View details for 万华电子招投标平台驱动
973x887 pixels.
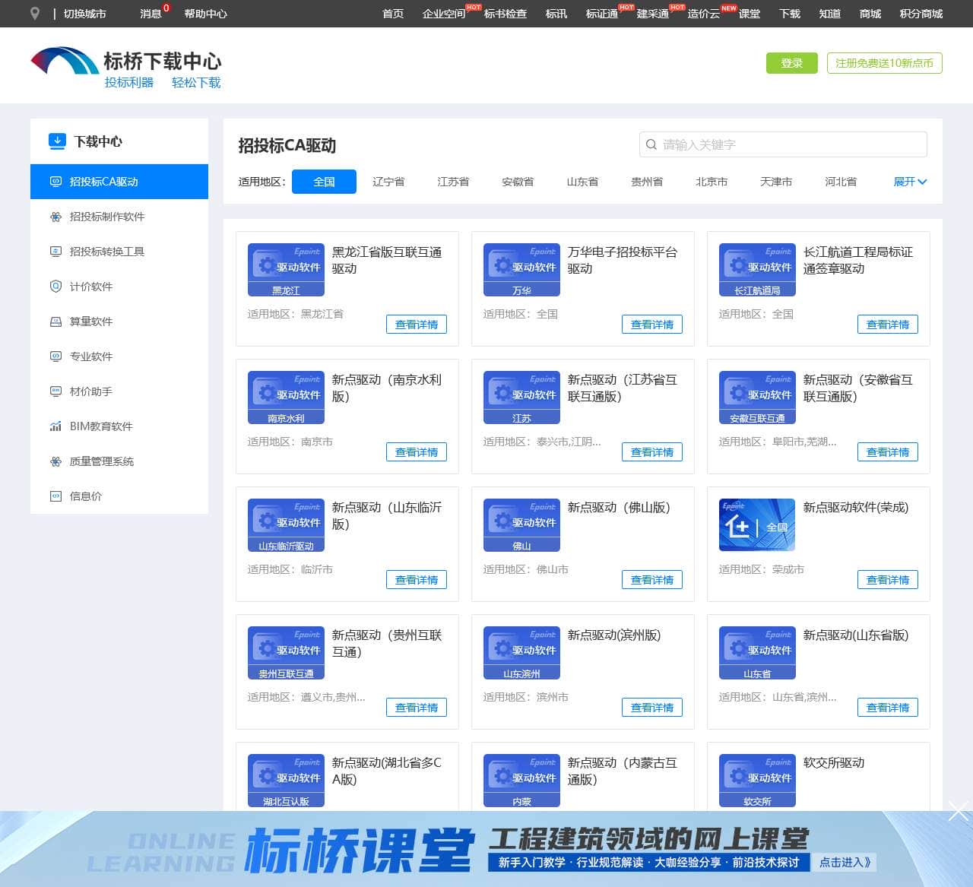click(652, 325)
